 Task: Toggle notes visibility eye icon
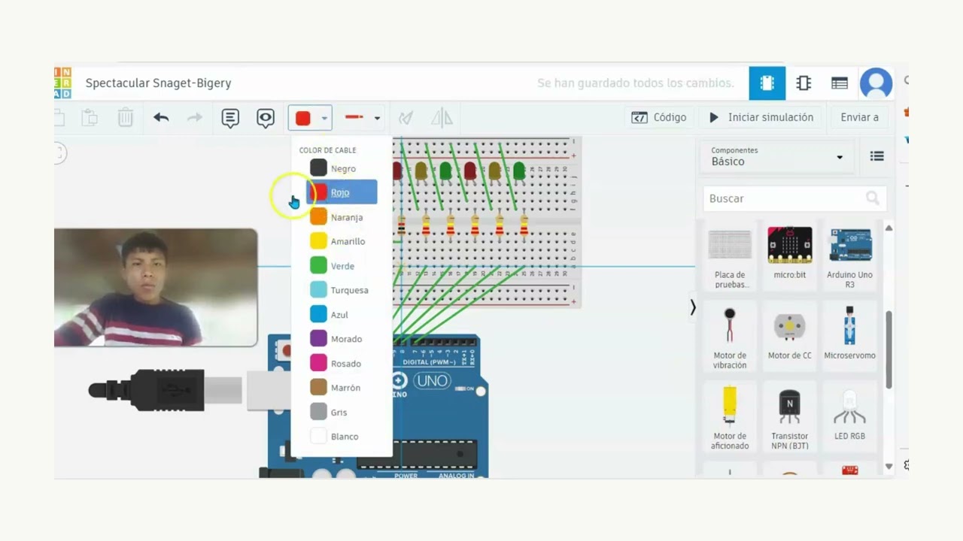click(265, 118)
